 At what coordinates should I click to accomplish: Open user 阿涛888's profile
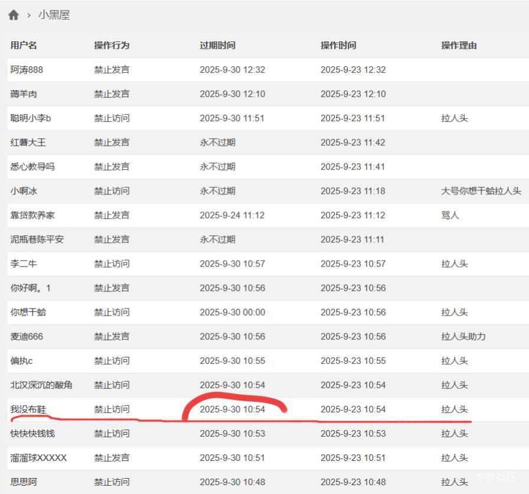[27, 70]
